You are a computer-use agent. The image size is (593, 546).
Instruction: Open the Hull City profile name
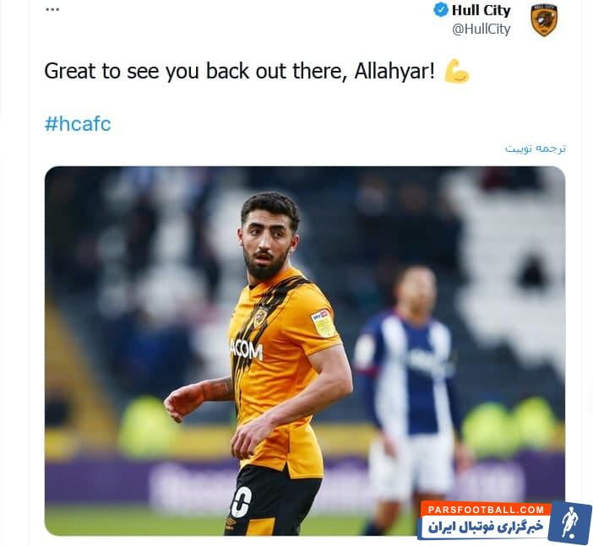click(x=481, y=10)
